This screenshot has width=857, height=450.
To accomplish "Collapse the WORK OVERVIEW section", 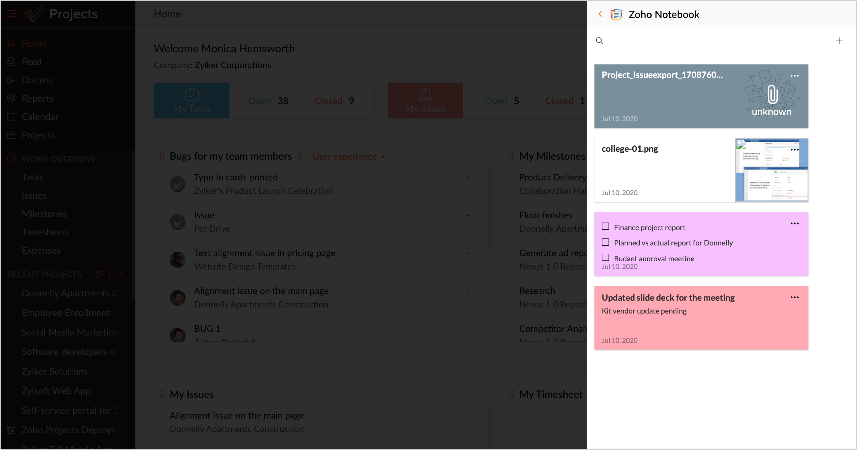I will pos(11,158).
